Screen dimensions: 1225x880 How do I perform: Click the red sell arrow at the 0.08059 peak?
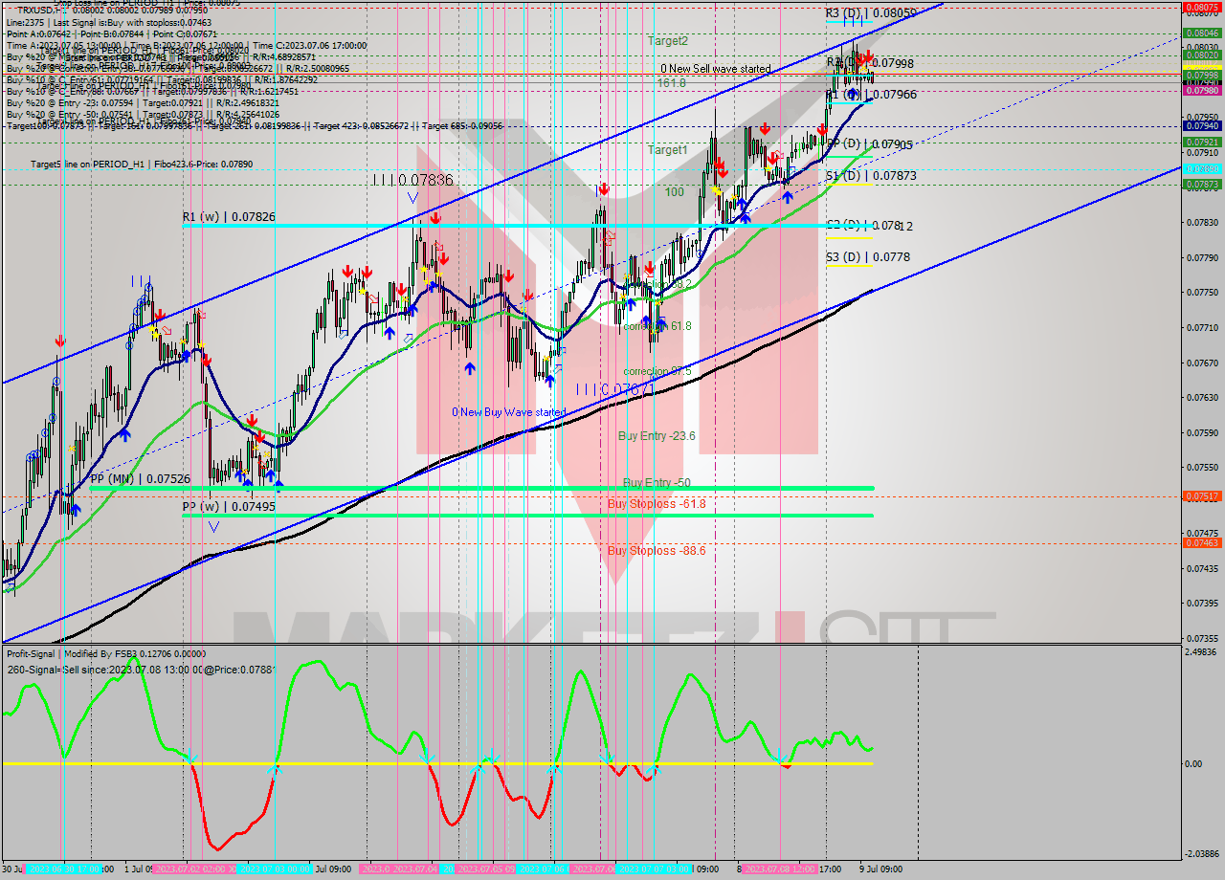(866, 57)
